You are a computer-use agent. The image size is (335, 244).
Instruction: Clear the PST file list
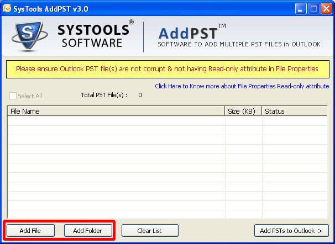click(150, 231)
